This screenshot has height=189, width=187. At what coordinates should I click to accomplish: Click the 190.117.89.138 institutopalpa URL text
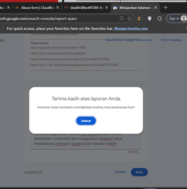click(75, 65)
